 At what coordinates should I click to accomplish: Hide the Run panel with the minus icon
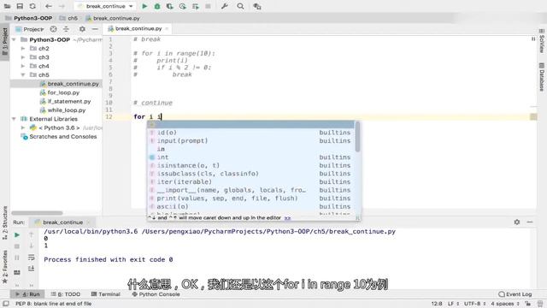(530, 222)
